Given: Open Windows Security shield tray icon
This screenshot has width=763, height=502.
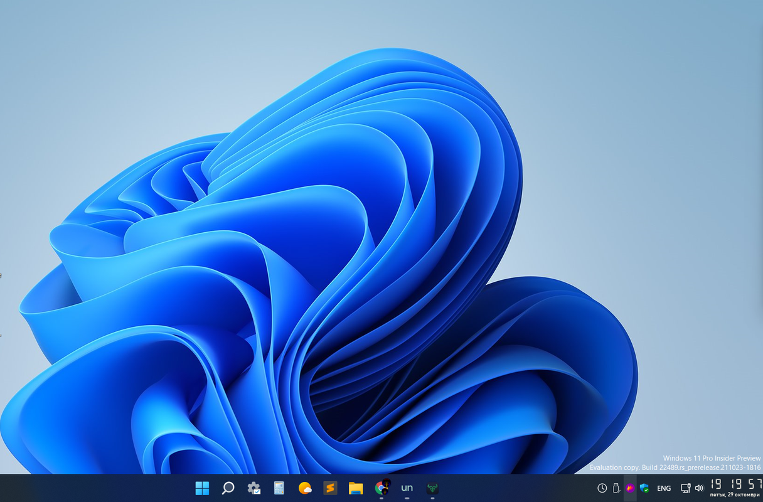Looking at the screenshot, I should coord(644,488).
